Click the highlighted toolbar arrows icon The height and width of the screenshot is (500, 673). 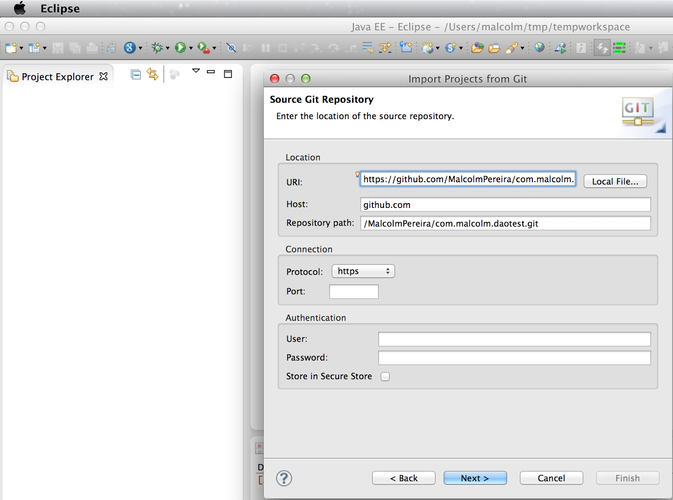(x=602, y=48)
